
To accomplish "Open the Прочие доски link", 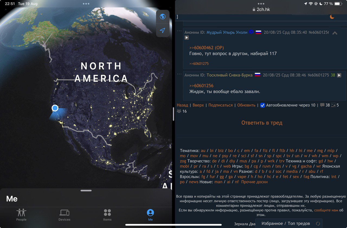I will [x=254, y=182].
